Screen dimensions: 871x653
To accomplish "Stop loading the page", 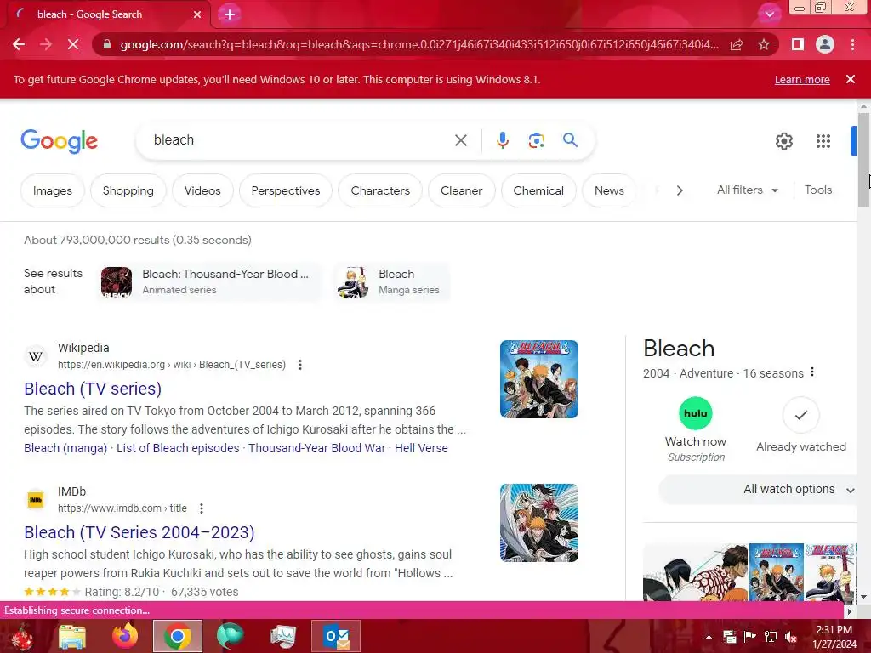I will (x=73, y=44).
